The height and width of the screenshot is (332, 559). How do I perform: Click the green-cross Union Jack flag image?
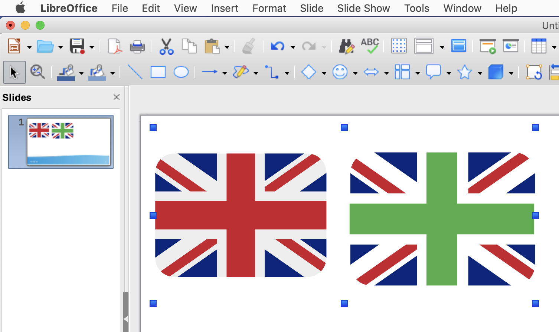click(442, 219)
